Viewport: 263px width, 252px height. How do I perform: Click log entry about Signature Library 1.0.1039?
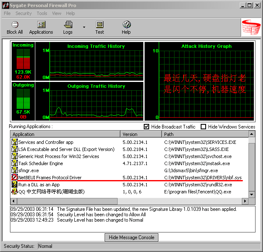[x=124, y=209]
